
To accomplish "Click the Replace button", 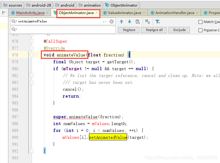I will click(x=129, y=30).
